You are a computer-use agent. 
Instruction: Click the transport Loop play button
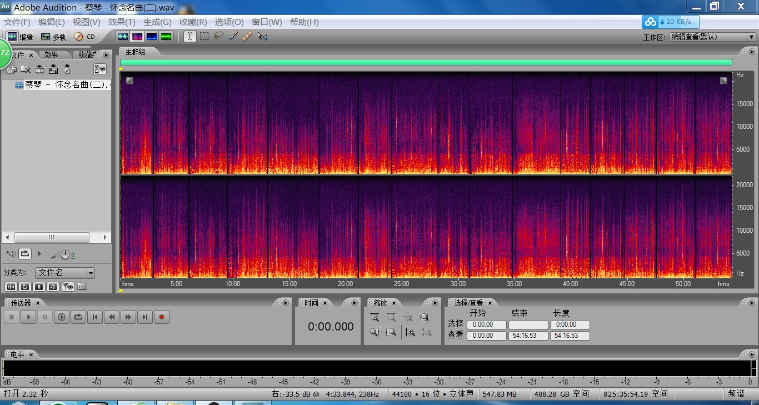point(78,317)
